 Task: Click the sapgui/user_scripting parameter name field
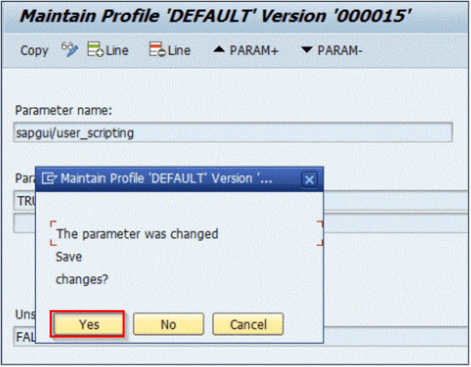(232, 131)
